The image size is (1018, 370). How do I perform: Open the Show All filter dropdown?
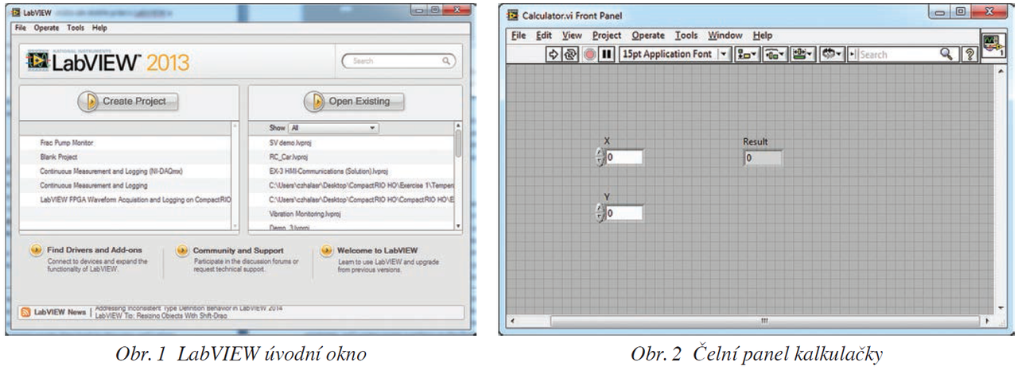[334, 128]
